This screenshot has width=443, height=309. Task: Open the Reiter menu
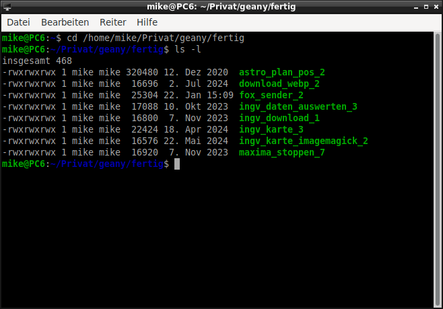pos(112,22)
